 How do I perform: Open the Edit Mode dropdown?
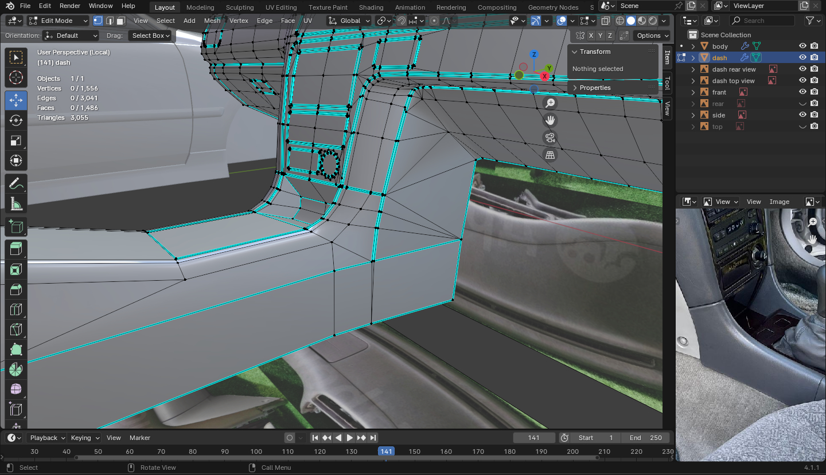point(58,21)
